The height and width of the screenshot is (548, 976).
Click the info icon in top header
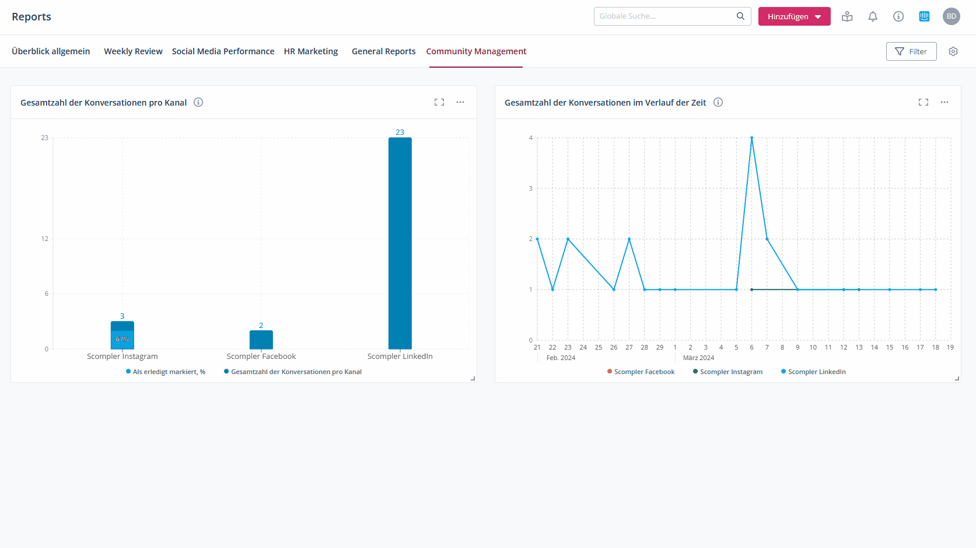(898, 16)
